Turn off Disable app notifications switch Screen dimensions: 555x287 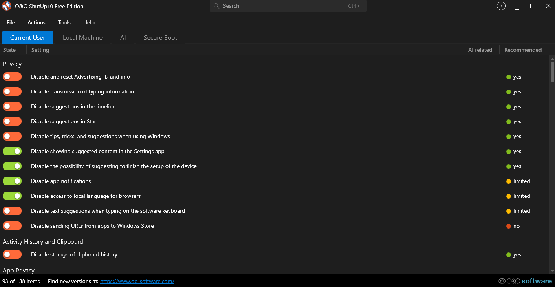[x=12, y=181]
